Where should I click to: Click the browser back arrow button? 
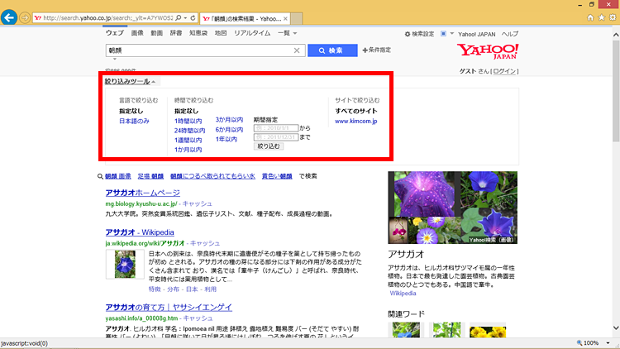pyautogui.click(x=11, y=17)
